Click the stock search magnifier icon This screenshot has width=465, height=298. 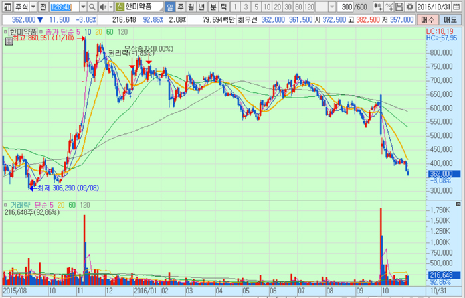point(92,6)
